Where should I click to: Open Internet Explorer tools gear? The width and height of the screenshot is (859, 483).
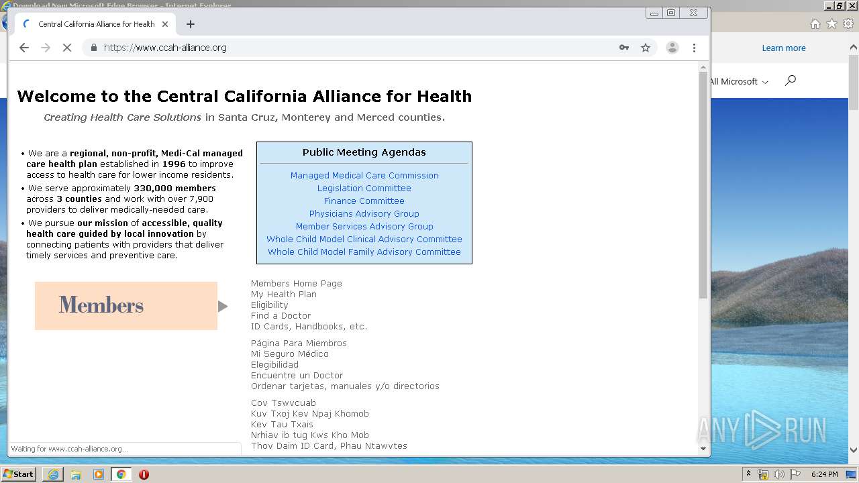tap(848, 24)
